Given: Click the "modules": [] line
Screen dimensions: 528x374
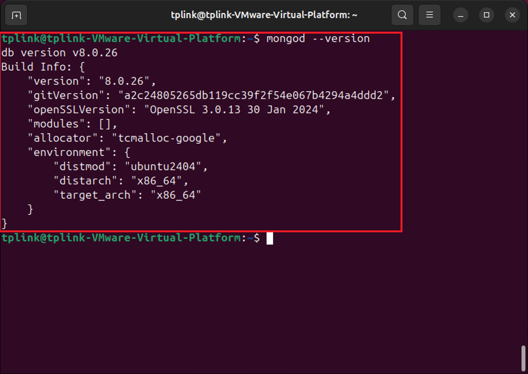Looking at the screenshot, I should coord(72,124).
